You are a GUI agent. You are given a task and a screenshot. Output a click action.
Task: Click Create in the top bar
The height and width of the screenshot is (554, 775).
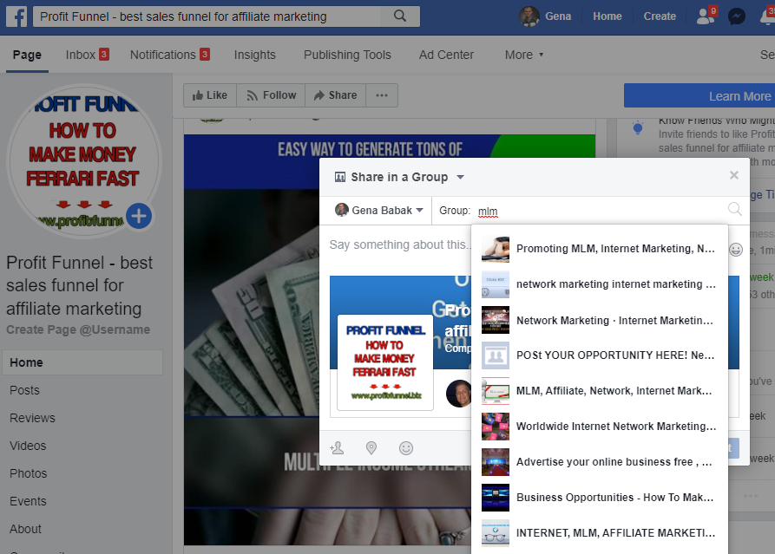click(660, 16)
